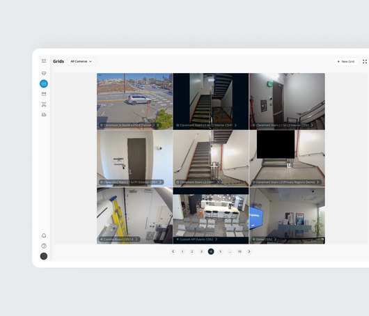Screen dimensions: 369x316
Task: Open the app launcher grid icon
Action: tap(44, 61)
